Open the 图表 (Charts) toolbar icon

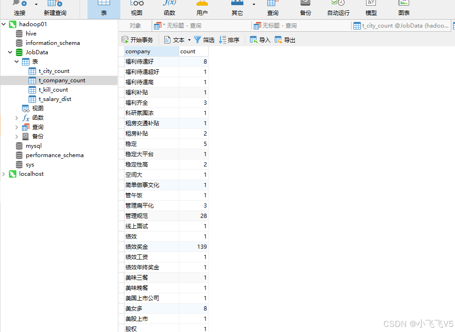click(404, 8)
